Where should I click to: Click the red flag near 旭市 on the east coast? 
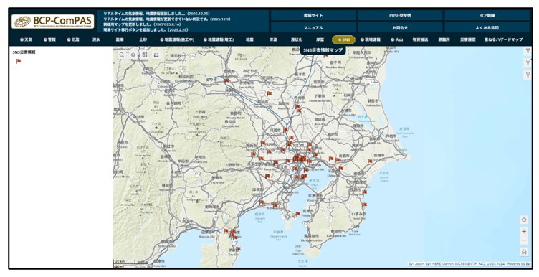click(370, 161)
